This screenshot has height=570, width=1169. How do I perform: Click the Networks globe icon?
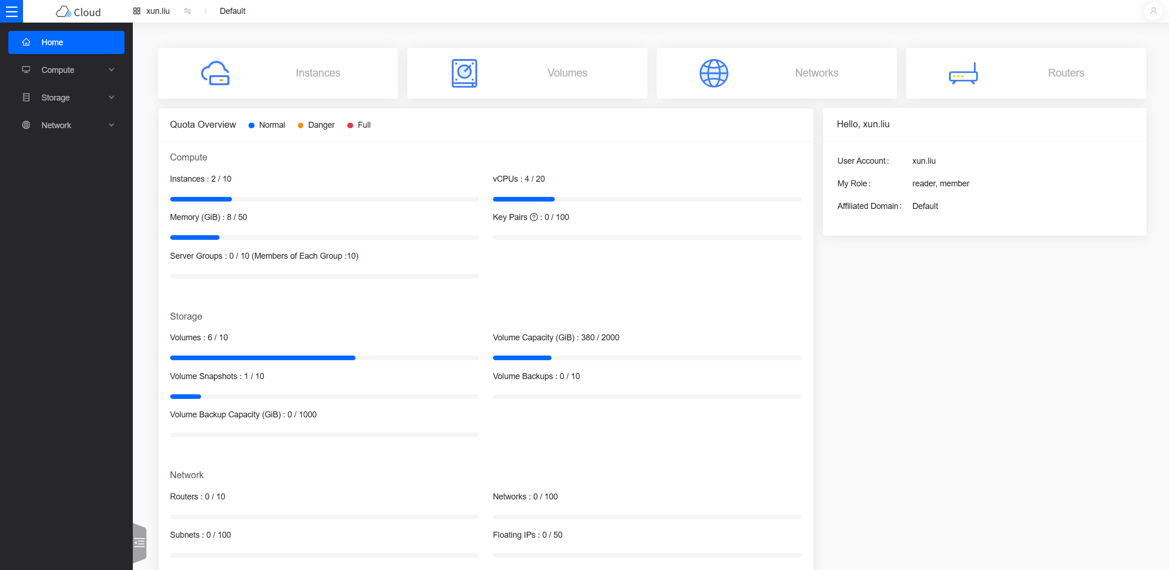[713, 73]
